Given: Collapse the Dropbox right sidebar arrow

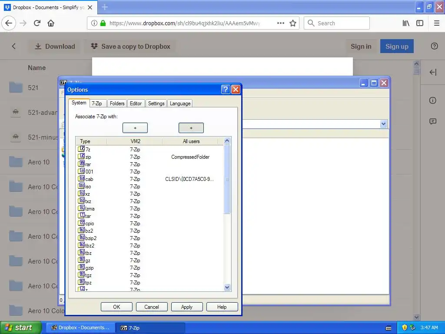Looking at the screenshot, I should click(433, 72).
